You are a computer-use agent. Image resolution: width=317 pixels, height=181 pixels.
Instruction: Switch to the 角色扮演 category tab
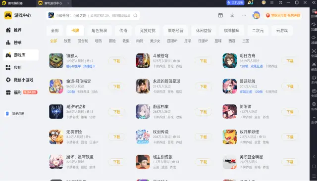[99, 31]
